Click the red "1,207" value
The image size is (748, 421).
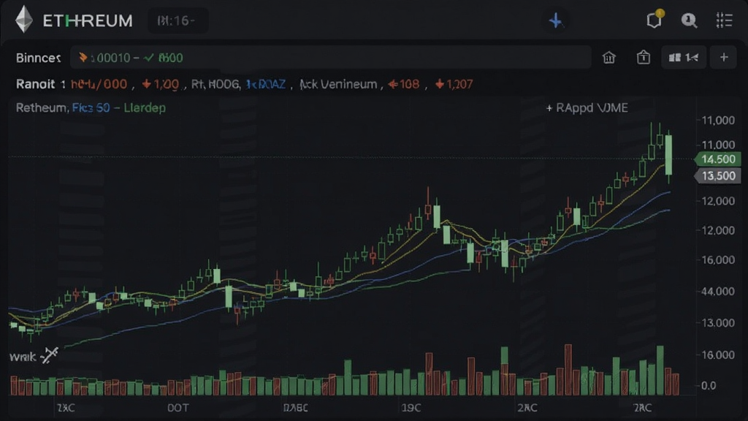pos(454,85)
